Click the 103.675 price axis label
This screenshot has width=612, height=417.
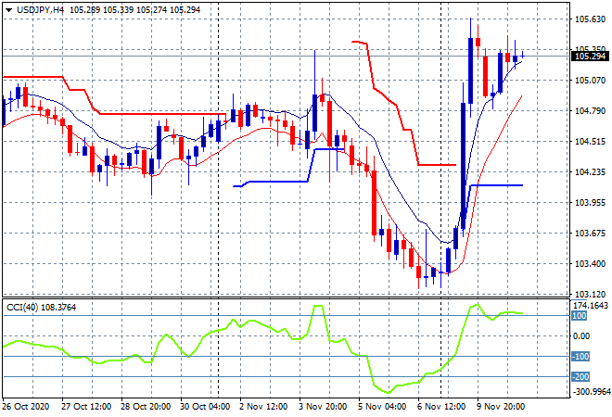point(590,234)
